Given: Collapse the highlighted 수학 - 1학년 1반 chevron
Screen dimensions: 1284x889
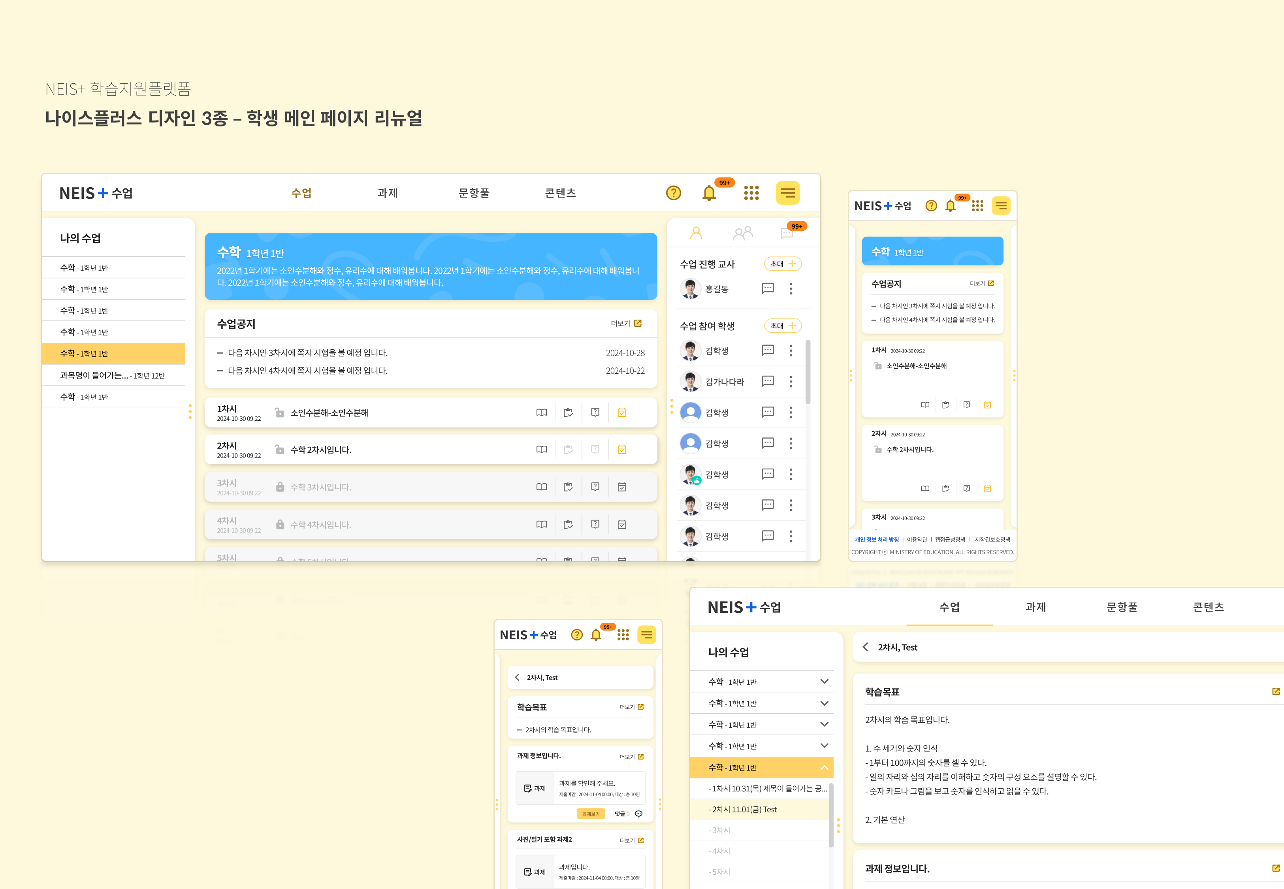Looking at the screenshot, I should pyautogui.click(x=824, y=768).
